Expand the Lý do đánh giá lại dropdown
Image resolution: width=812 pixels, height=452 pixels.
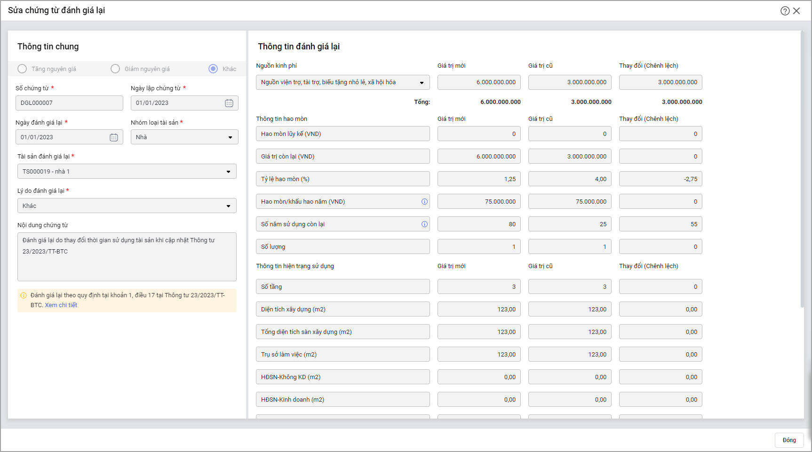228,206
